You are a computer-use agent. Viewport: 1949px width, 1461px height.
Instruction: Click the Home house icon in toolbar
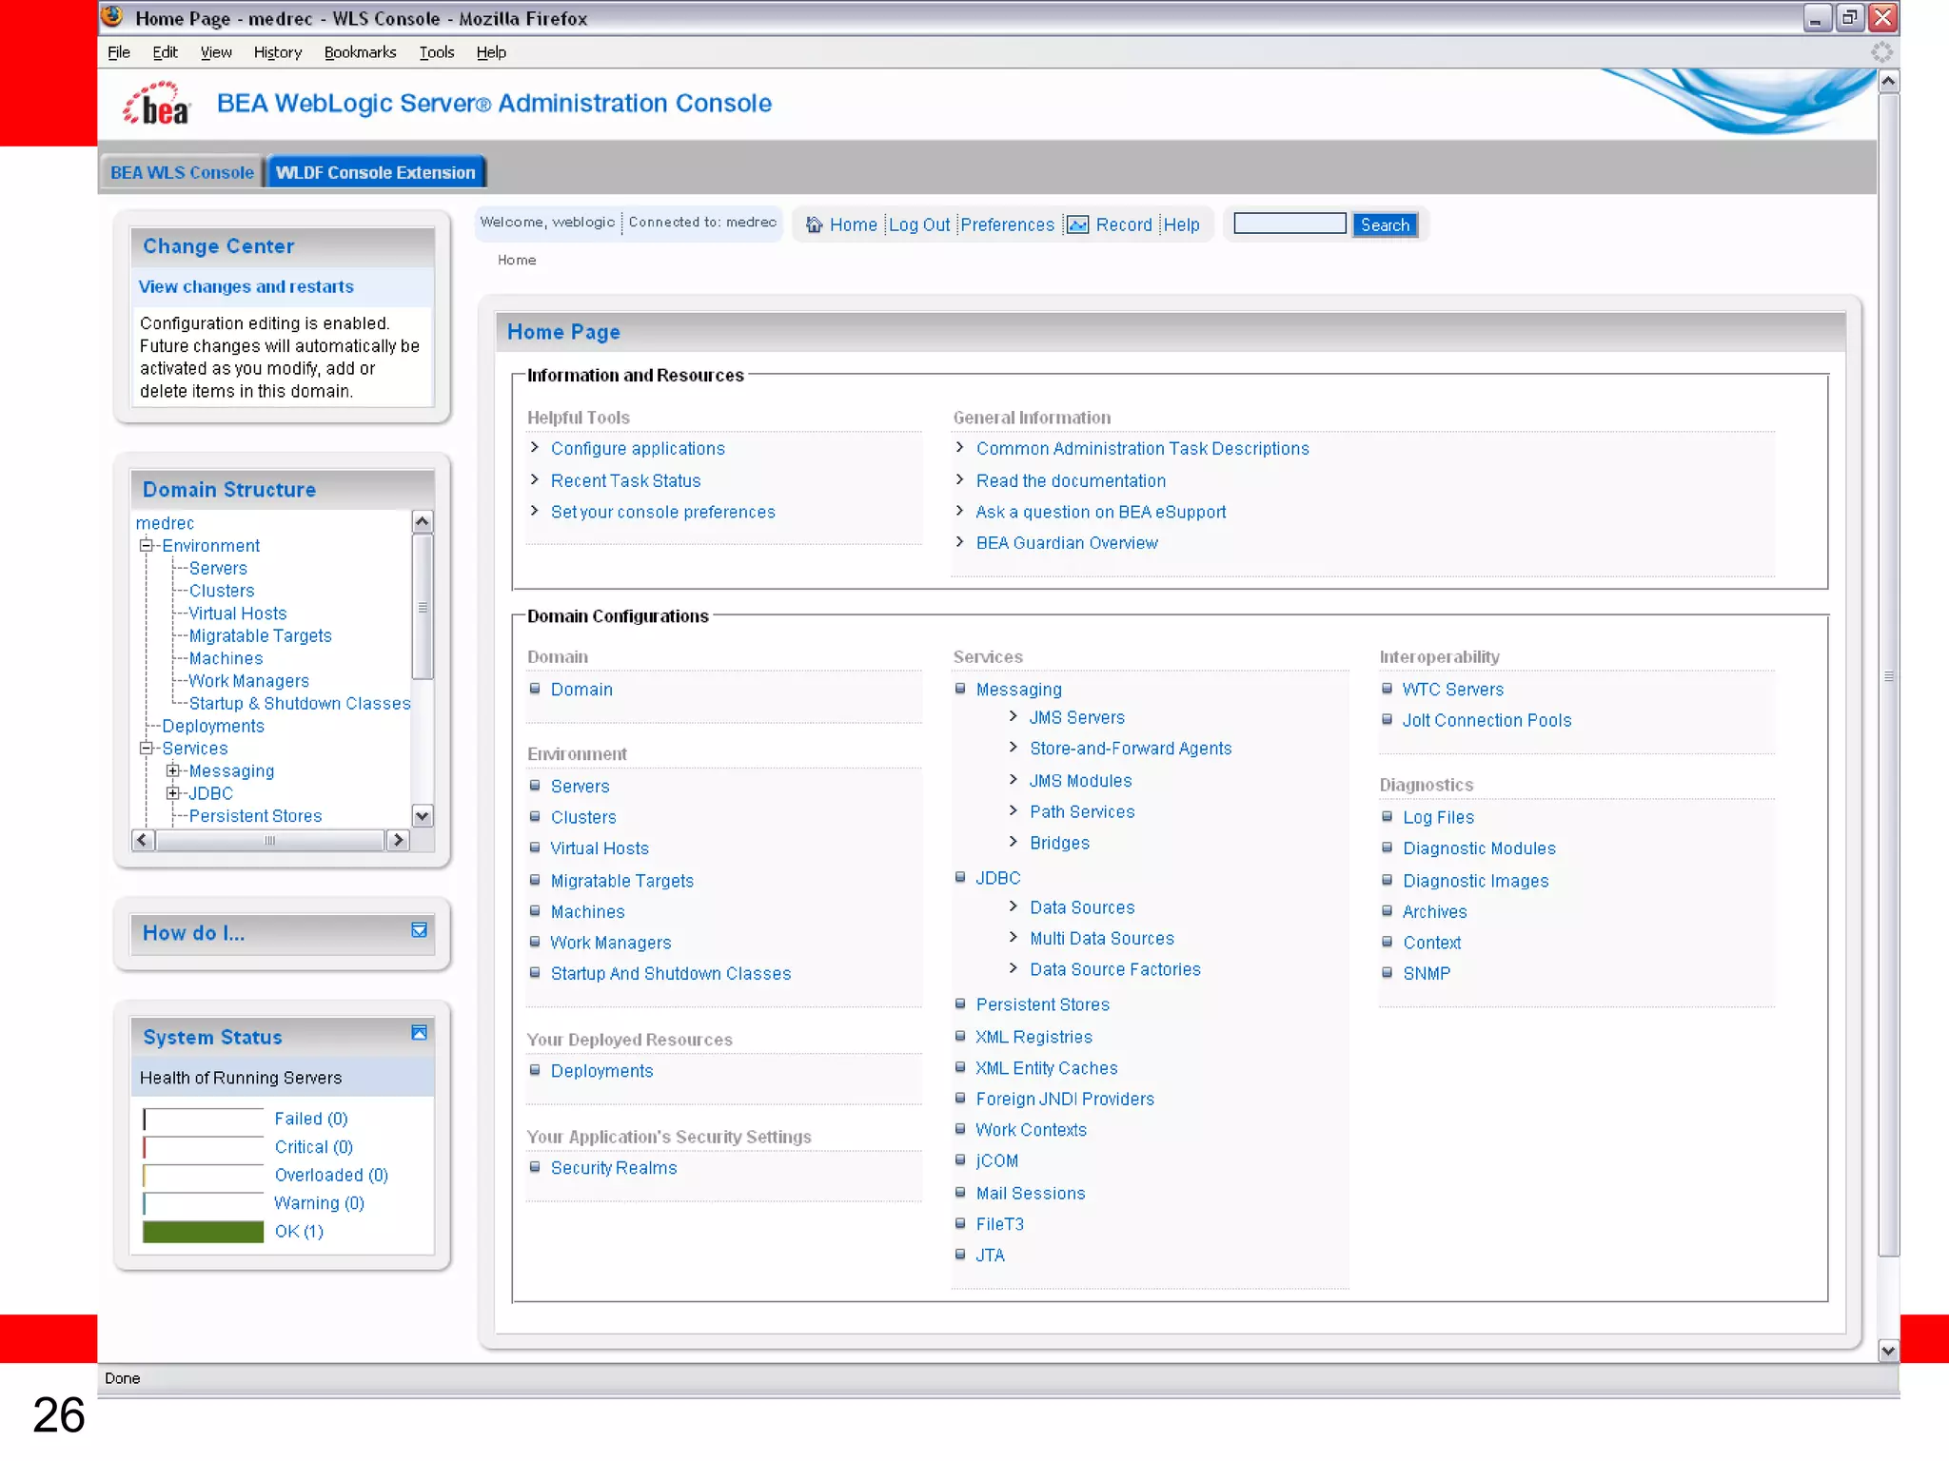pyautogui.click(x=815, y=224)
